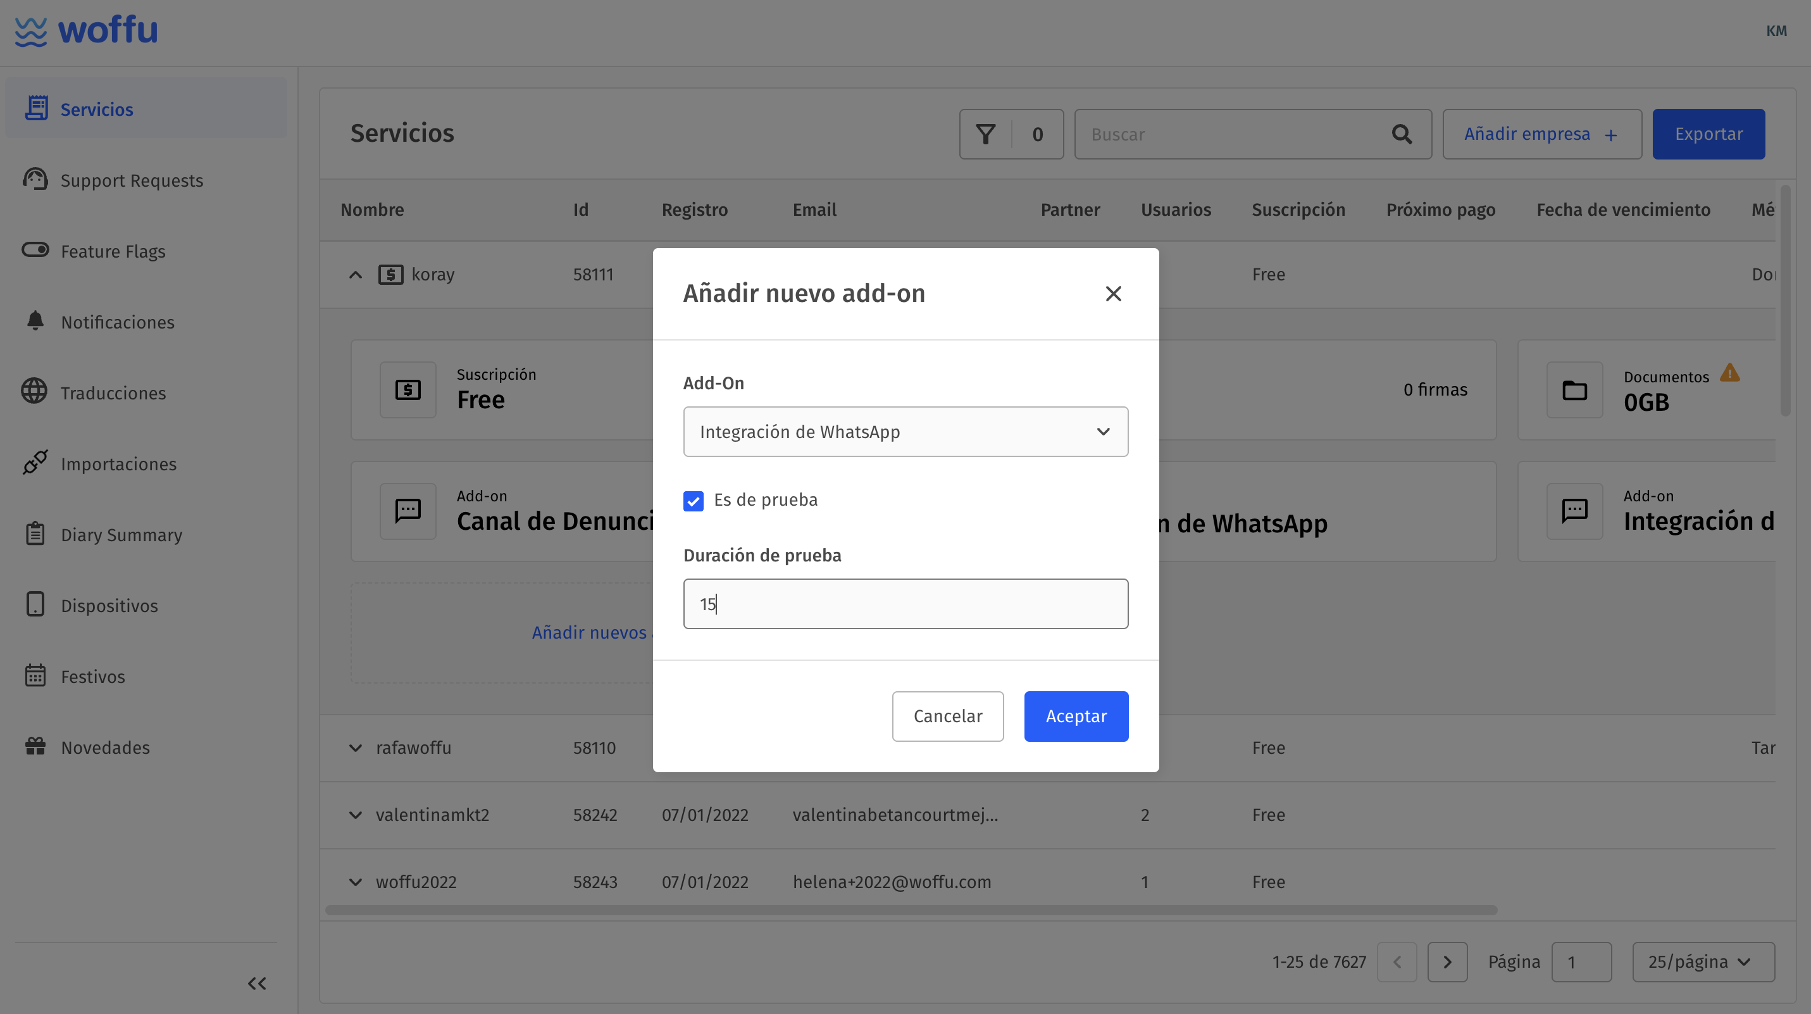Click the Registro column header

click(695, 210)
